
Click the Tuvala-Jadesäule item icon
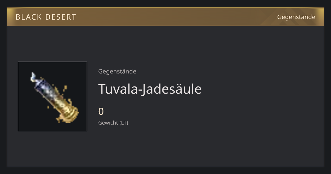[52, 96]
